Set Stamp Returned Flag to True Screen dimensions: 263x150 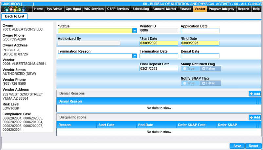(x=190, y=69)
